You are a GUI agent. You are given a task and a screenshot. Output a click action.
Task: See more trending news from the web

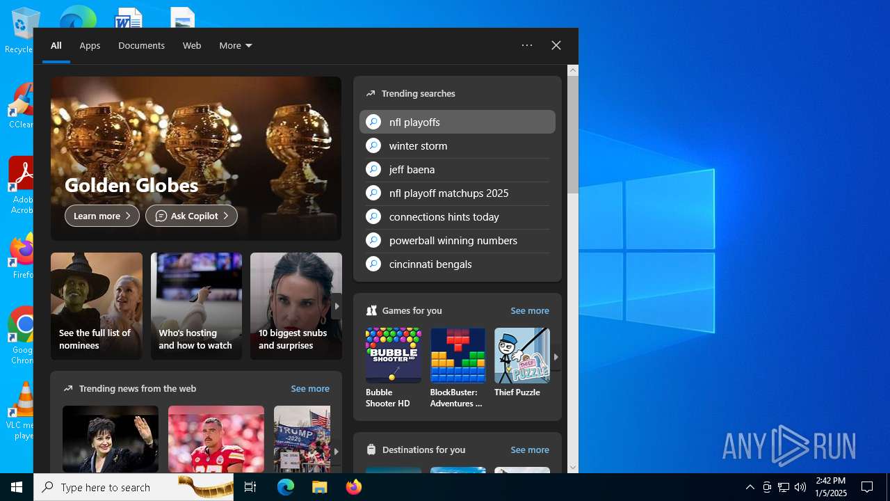(x=310, y=388)
